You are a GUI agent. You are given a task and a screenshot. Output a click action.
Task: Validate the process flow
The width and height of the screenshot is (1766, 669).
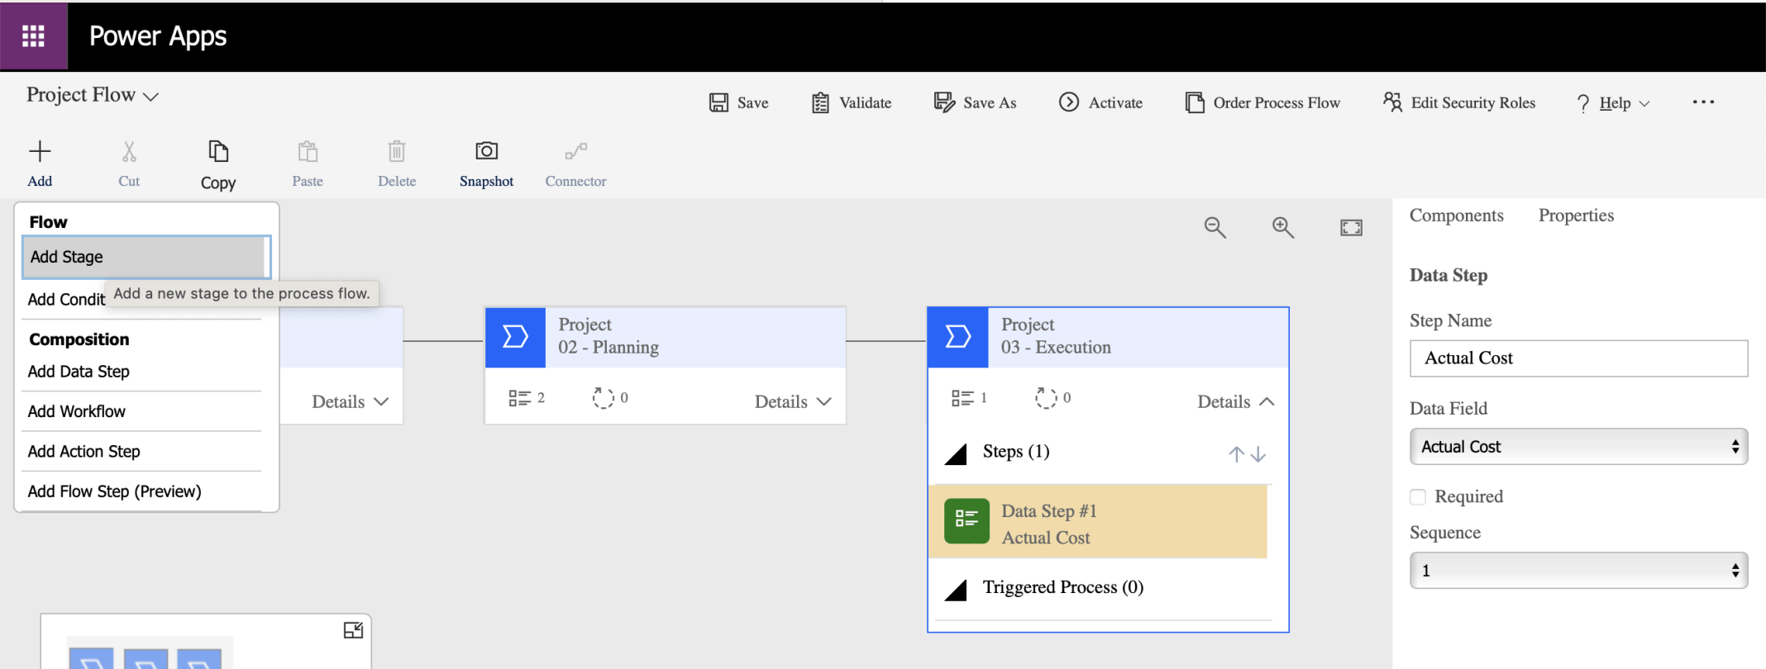(852, 102)
